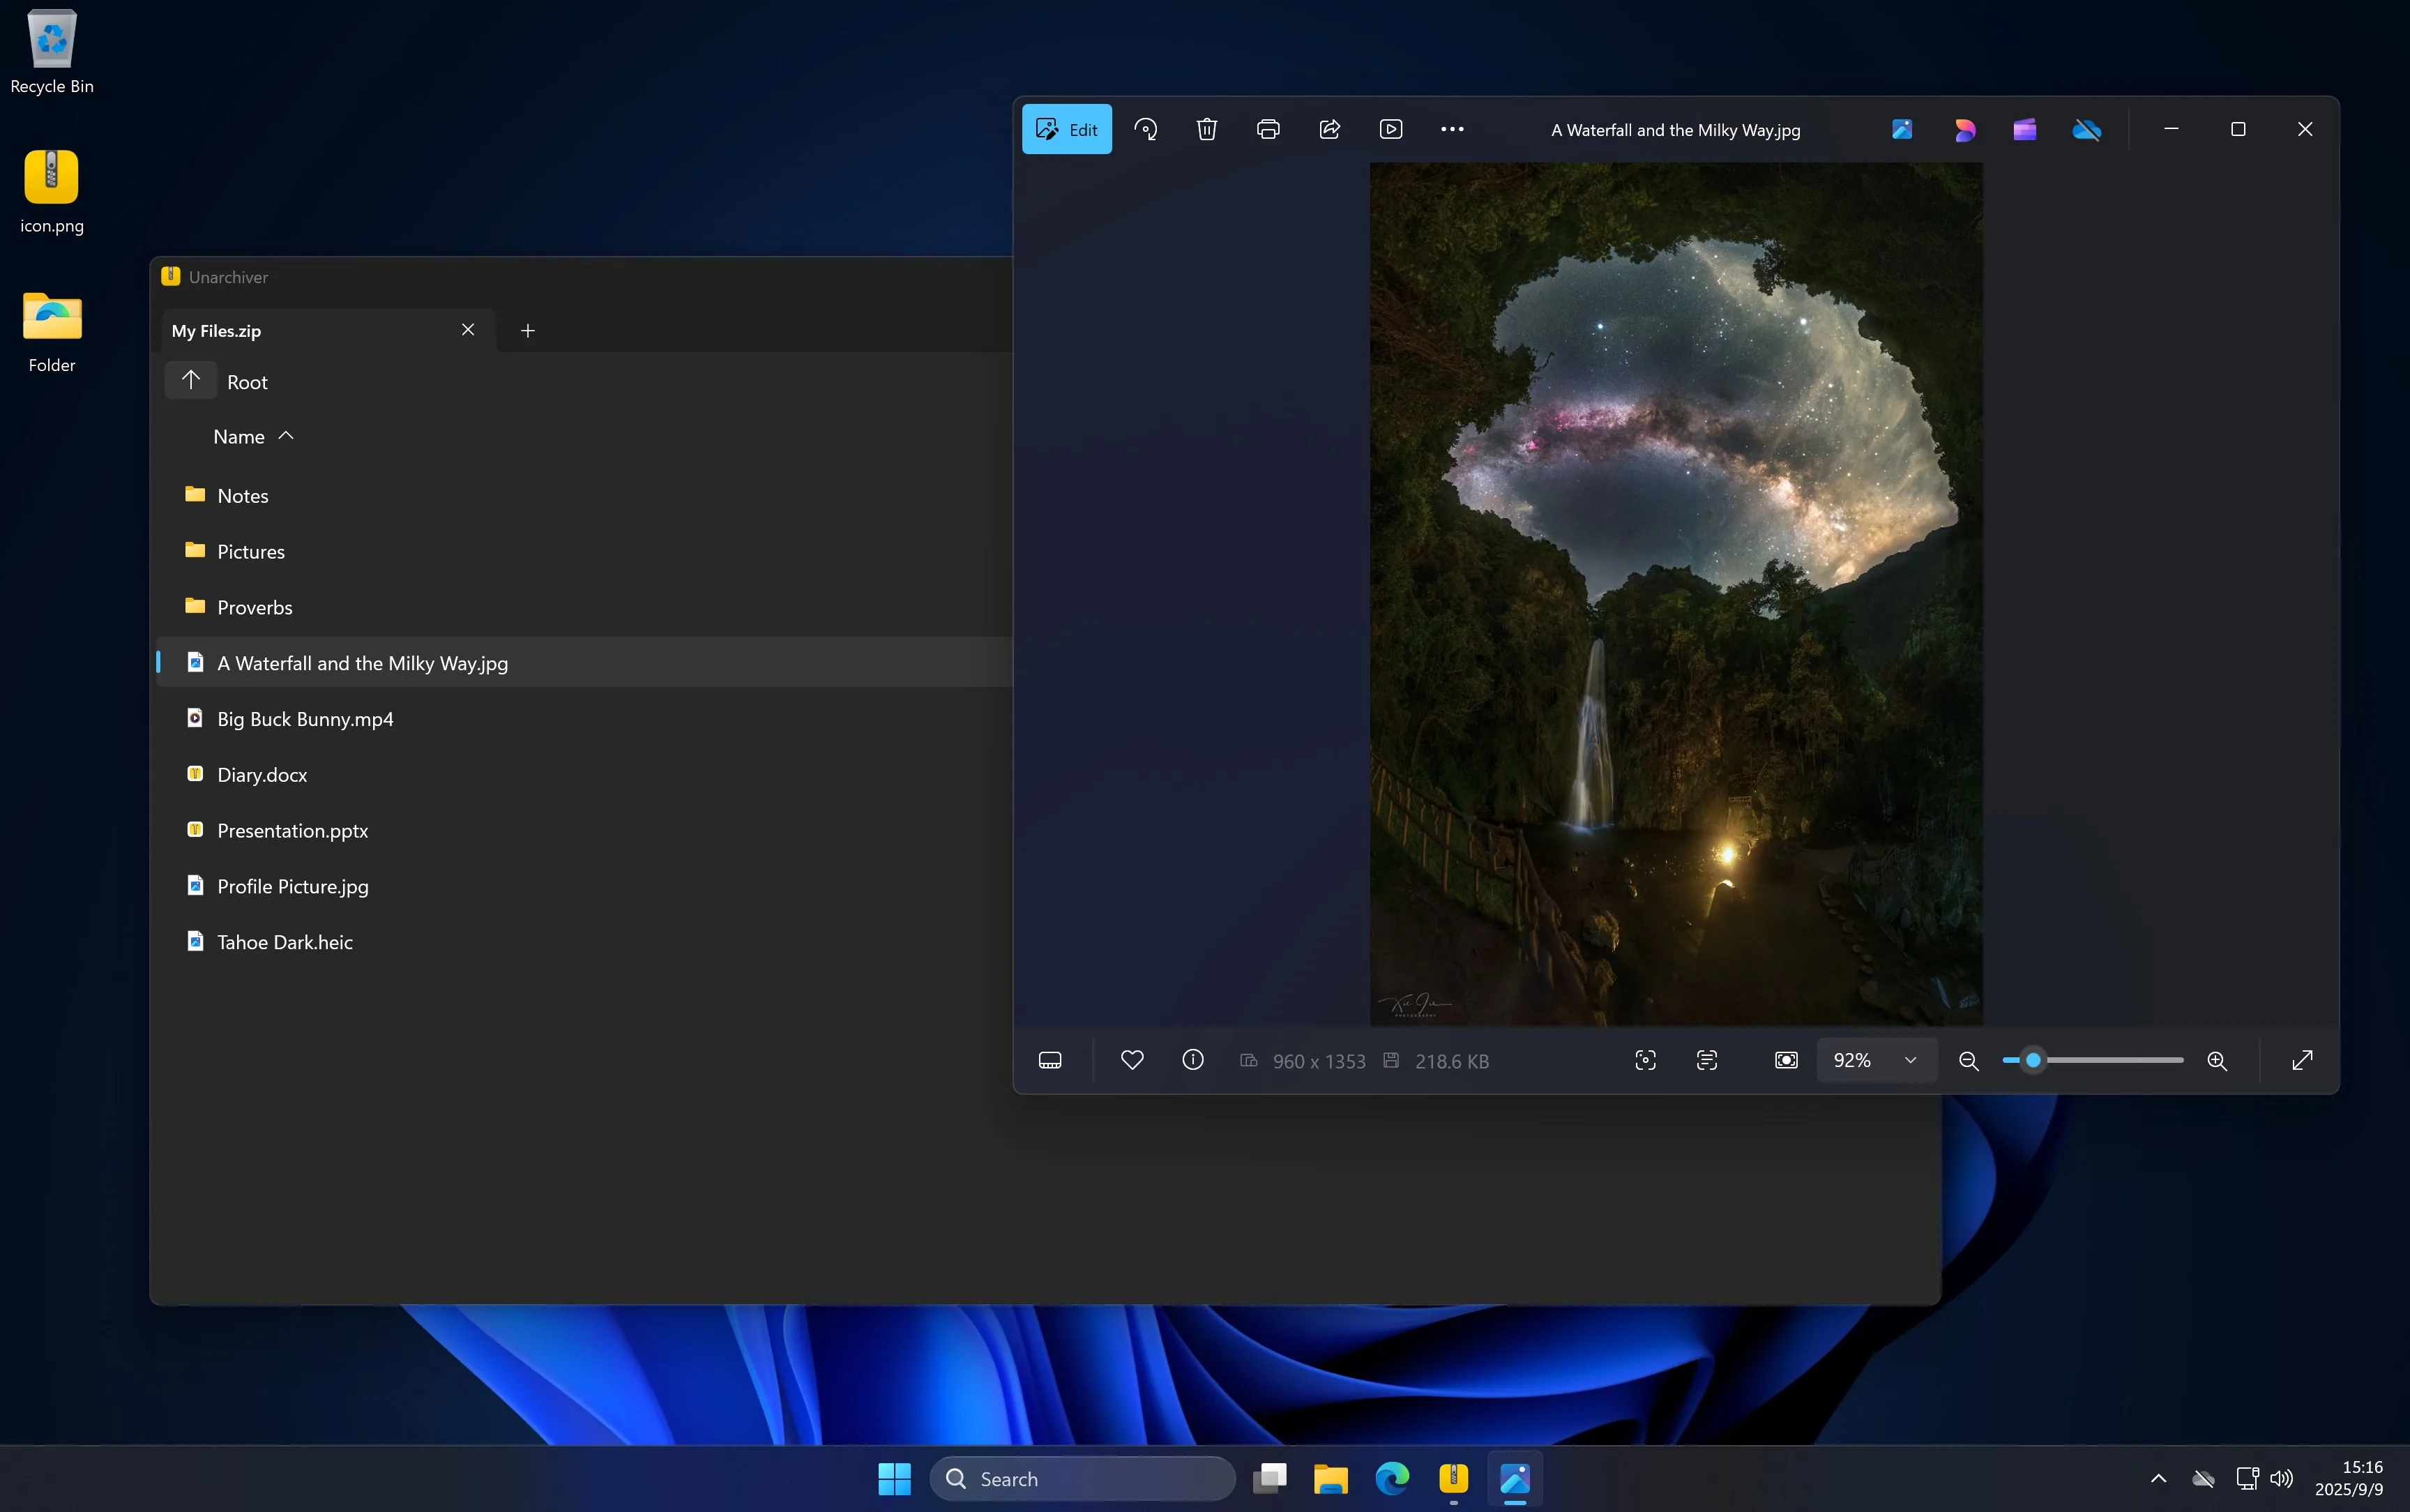Open the Pictures folder

pyautogui.click(x=585, y=551)
